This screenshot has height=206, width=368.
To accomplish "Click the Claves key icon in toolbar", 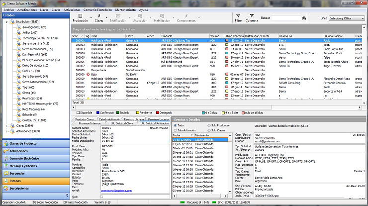I will tap(99, 16).
